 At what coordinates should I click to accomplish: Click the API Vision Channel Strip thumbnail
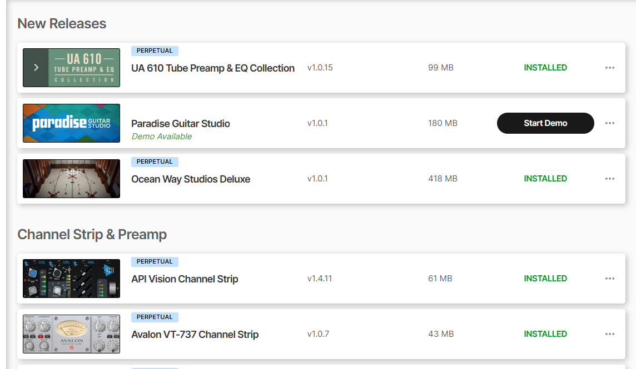pyautogui.click(x=71, y=279)
